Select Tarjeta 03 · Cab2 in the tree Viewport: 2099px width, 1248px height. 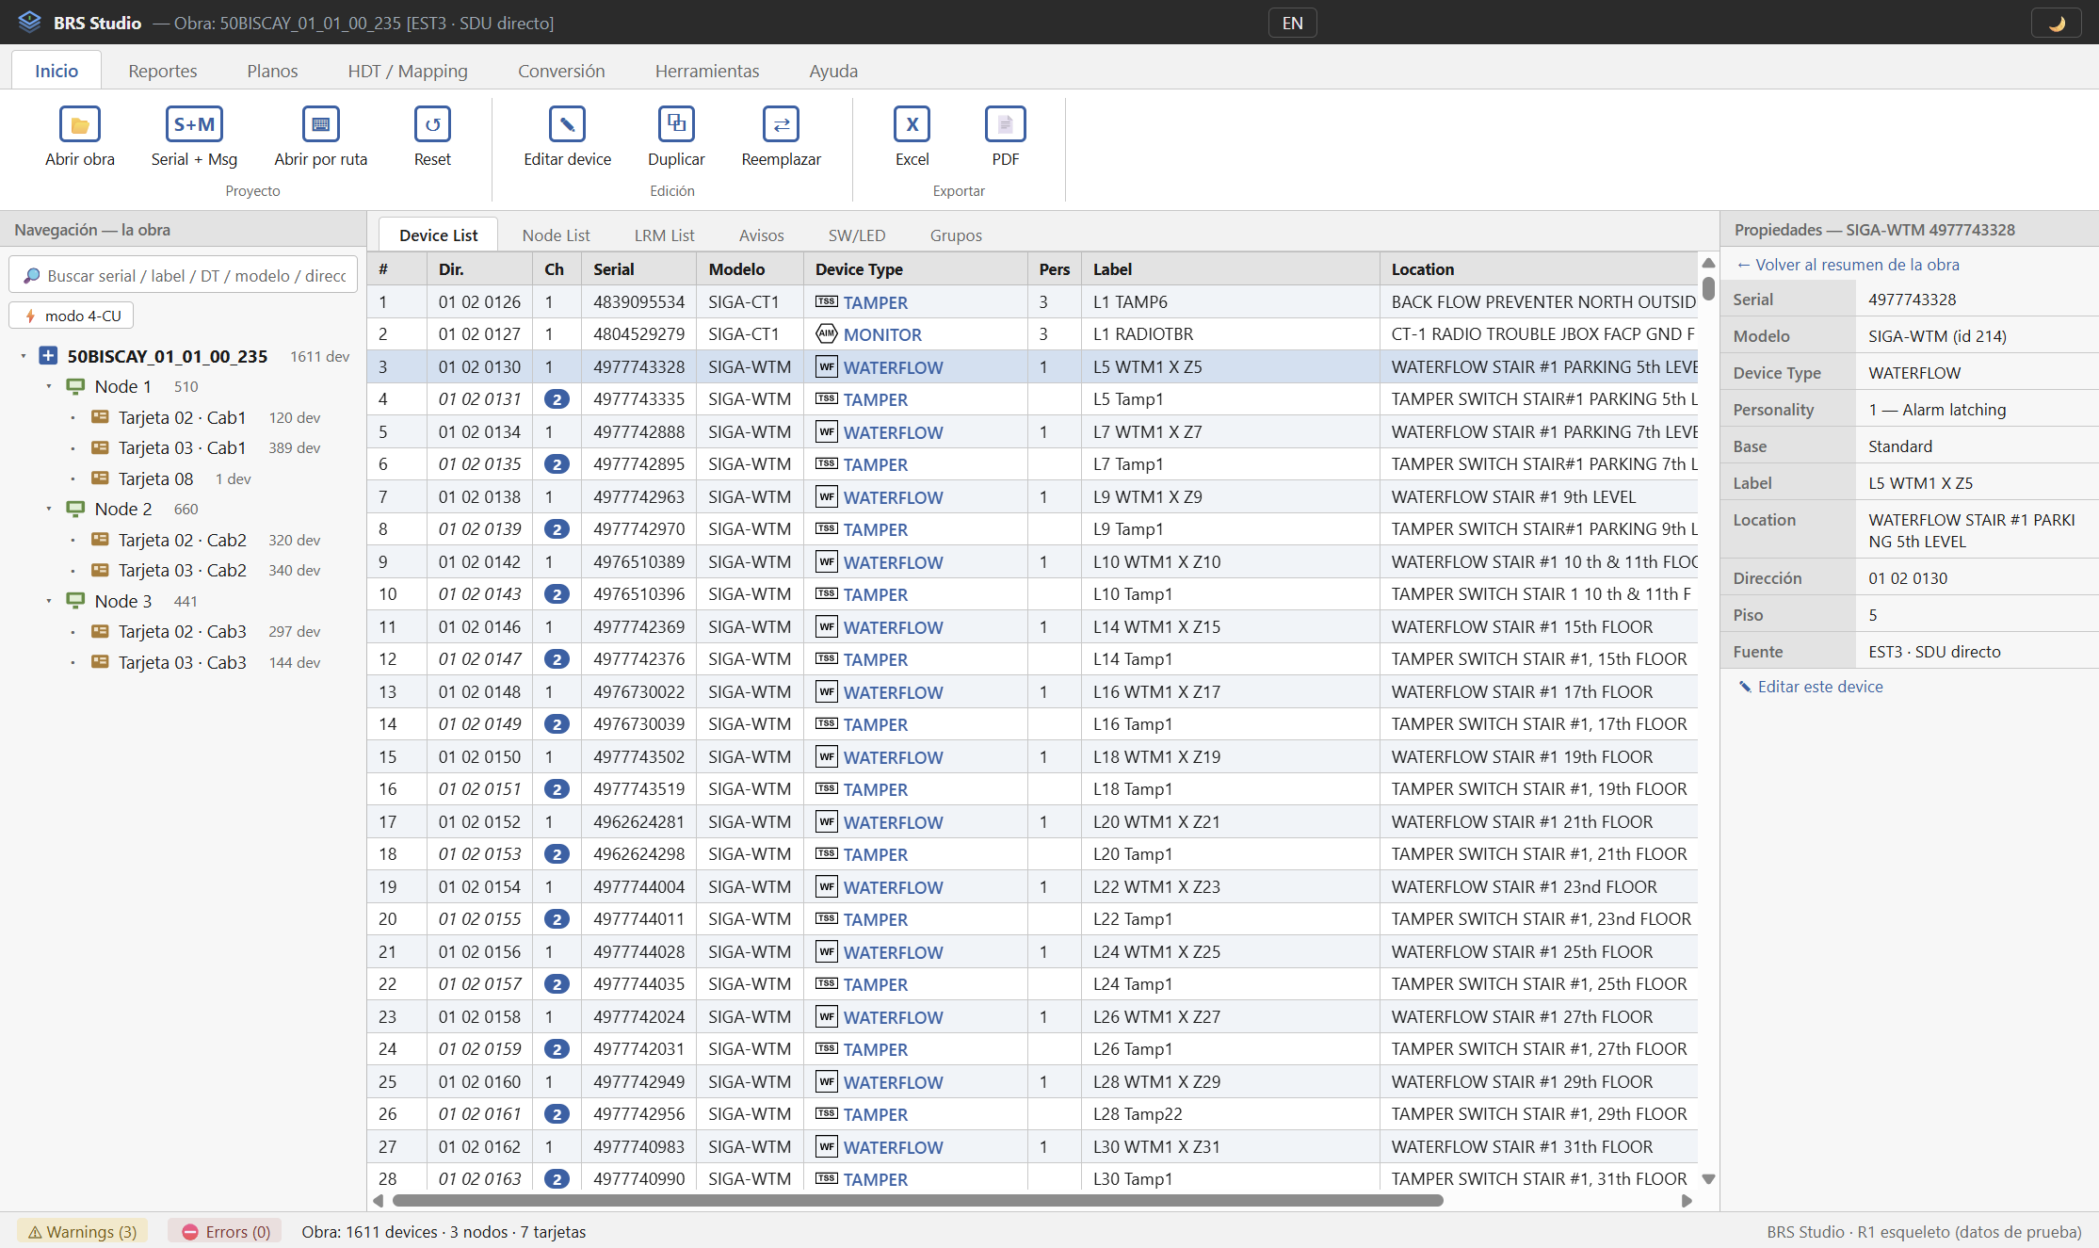tap(183, 570)
